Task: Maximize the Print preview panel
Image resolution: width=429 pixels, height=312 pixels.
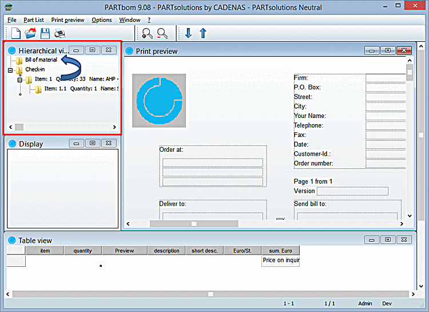Action: [388, 50]
